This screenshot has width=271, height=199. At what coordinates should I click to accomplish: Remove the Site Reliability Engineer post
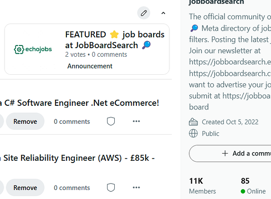pos(25,187)
